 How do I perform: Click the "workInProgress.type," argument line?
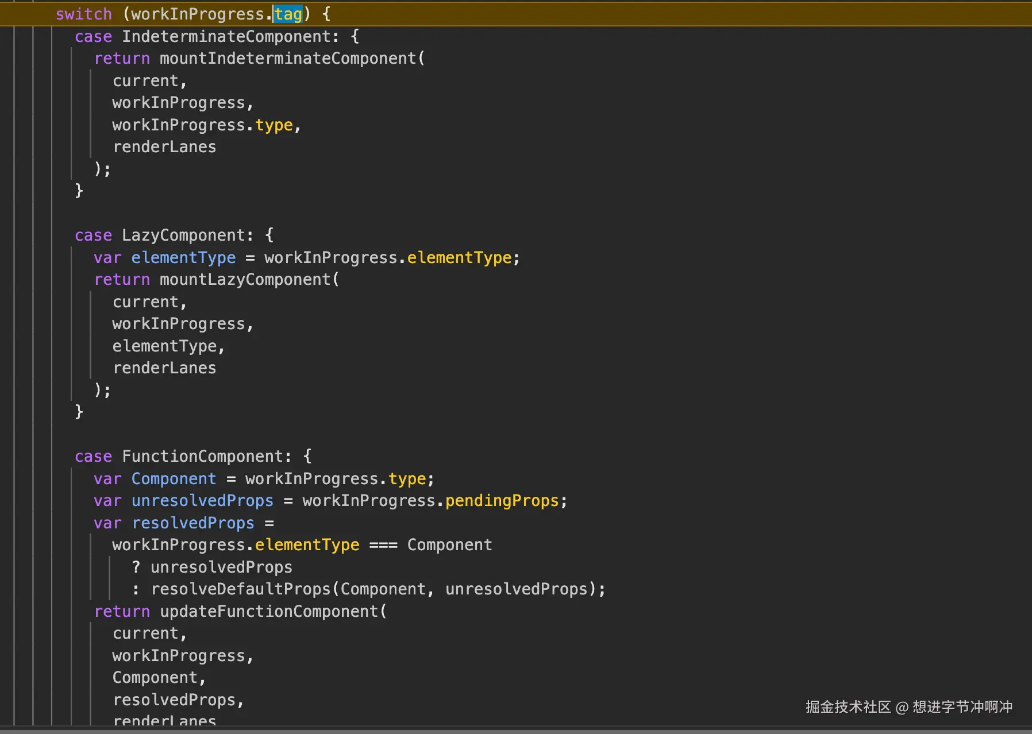click(206, 125)
